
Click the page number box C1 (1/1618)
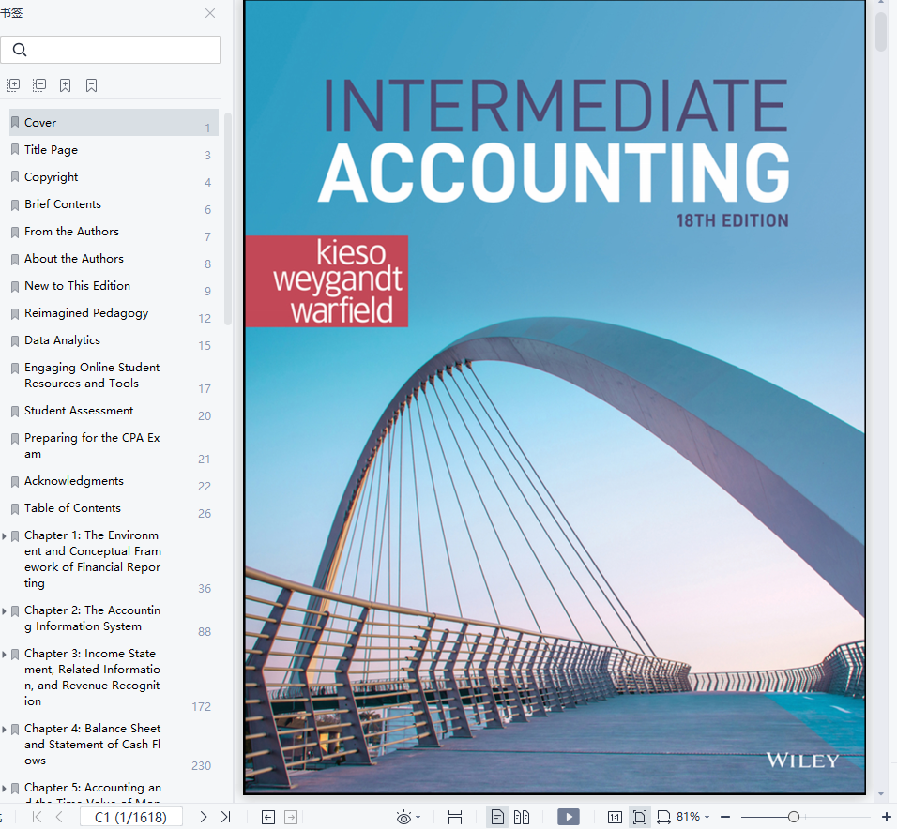pyautogui.click(x=131, y=817)
